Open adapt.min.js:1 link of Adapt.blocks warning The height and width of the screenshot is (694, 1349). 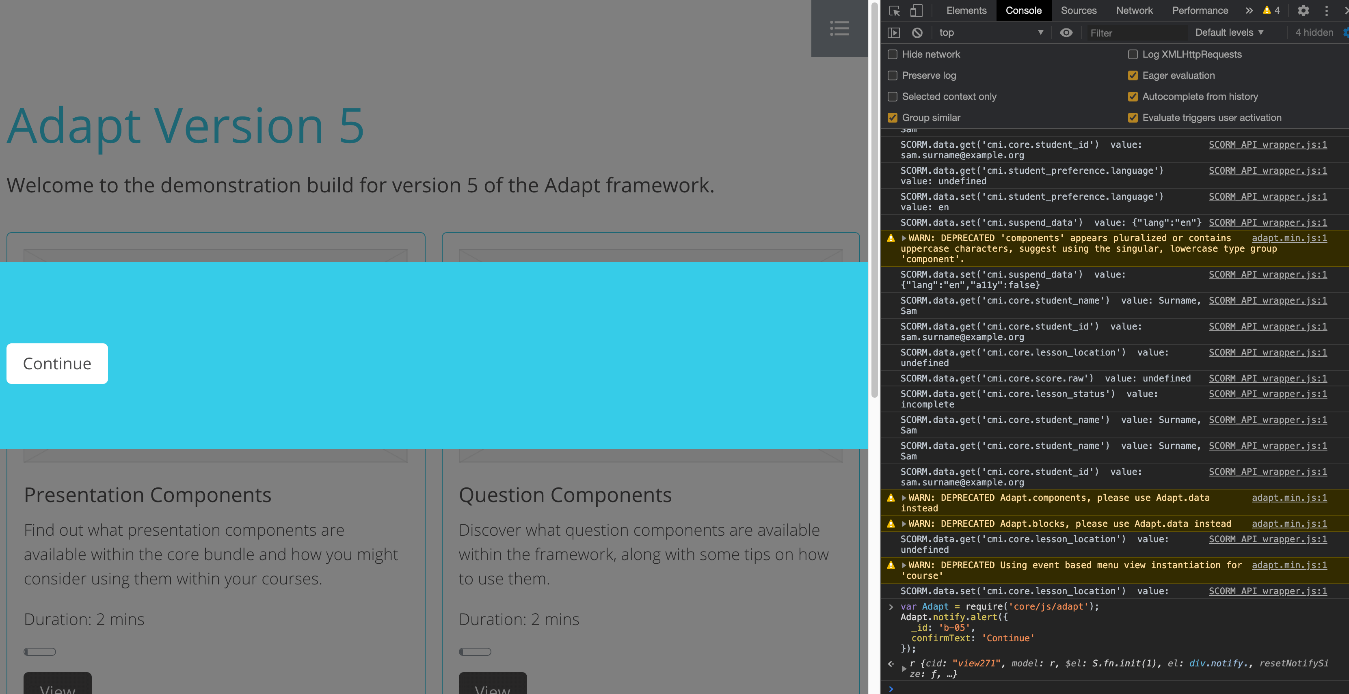coord(1289,524)
